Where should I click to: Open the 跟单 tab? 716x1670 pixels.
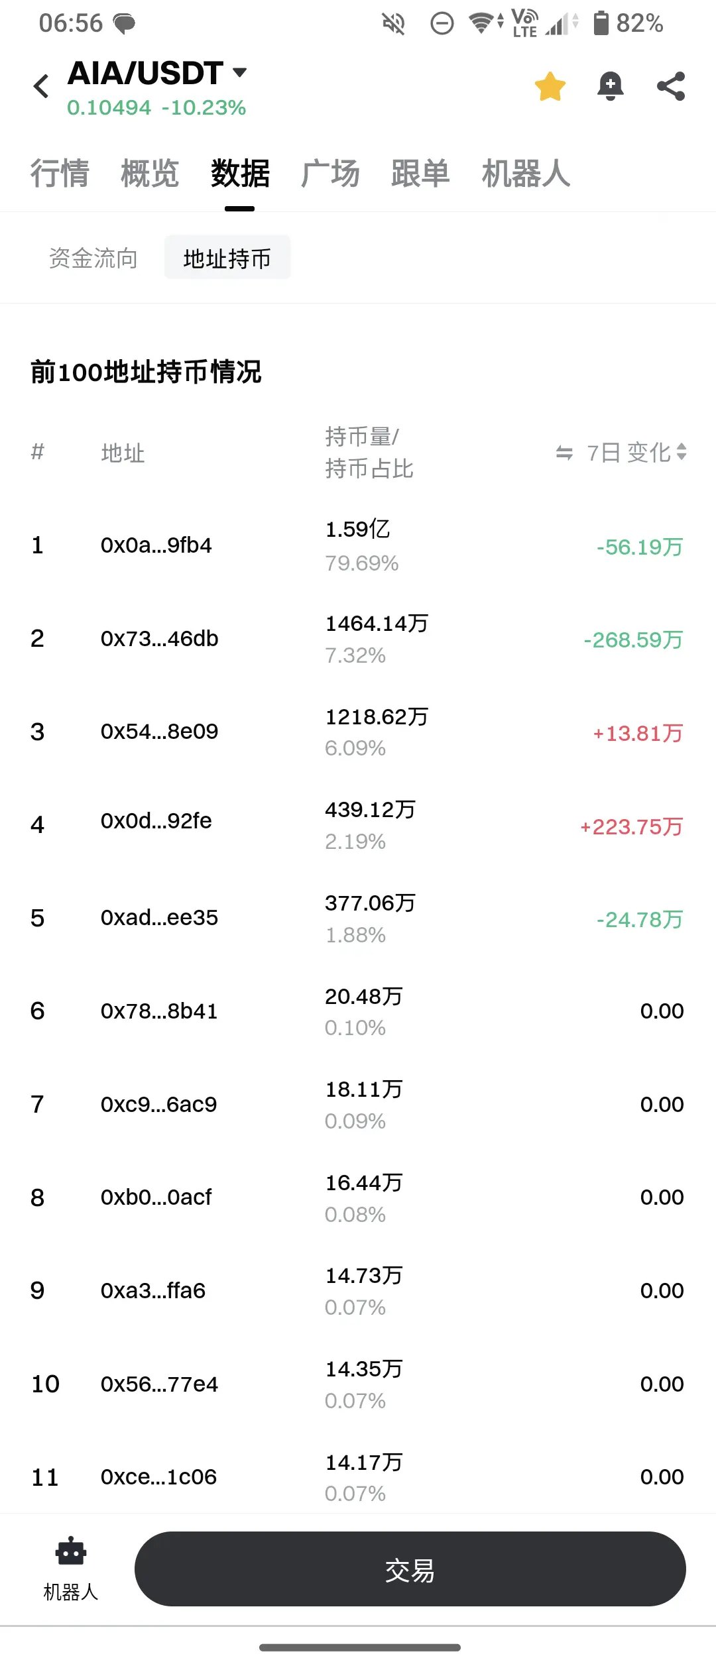click(420, 174)
